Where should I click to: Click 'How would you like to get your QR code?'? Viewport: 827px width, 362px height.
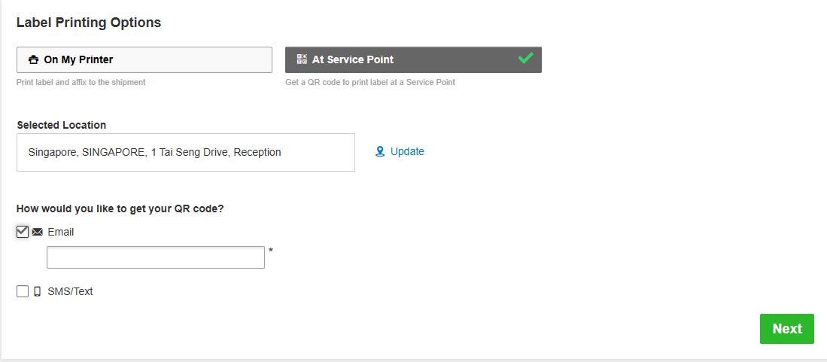120,209
